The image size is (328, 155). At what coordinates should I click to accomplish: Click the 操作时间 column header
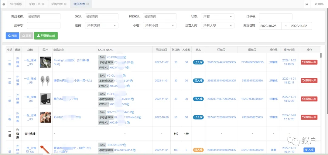tap(289, 50)
